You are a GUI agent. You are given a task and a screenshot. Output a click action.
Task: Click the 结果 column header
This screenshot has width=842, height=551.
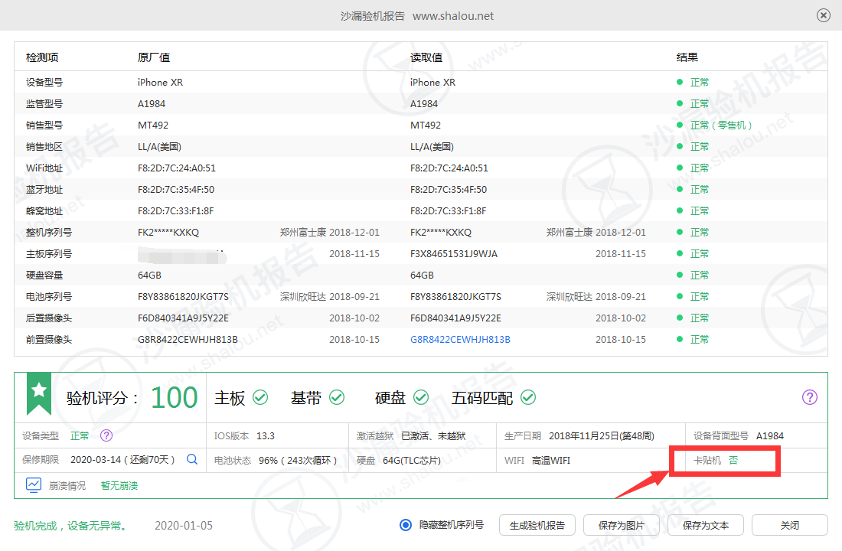(687, 57)
